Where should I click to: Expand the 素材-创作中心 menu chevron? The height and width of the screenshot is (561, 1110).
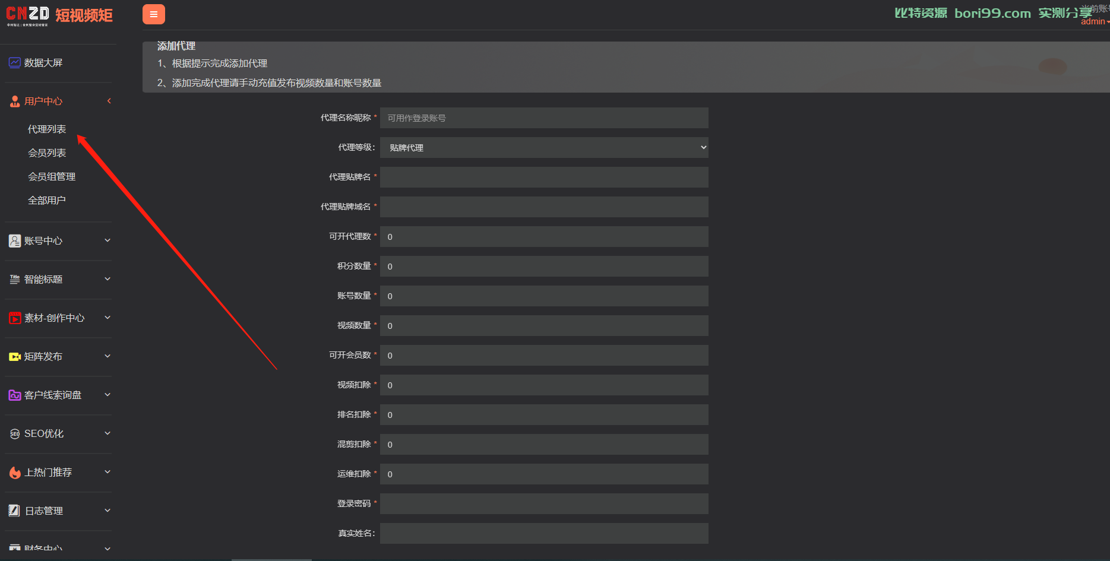pyautogui.click(x=107, y=318)
